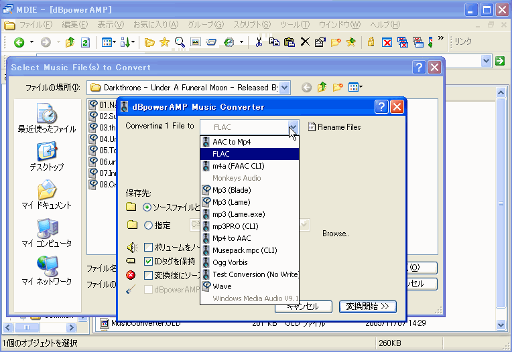The height and width of the screenshot is (352, 512).
Task: Select file 03 in the file list
Action: 103,127
